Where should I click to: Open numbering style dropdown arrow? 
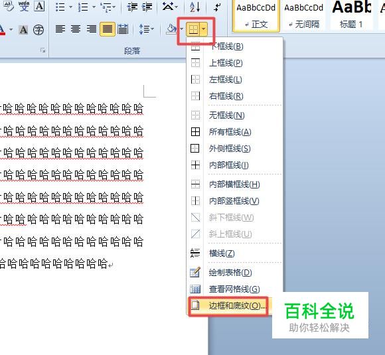(94, 7)
